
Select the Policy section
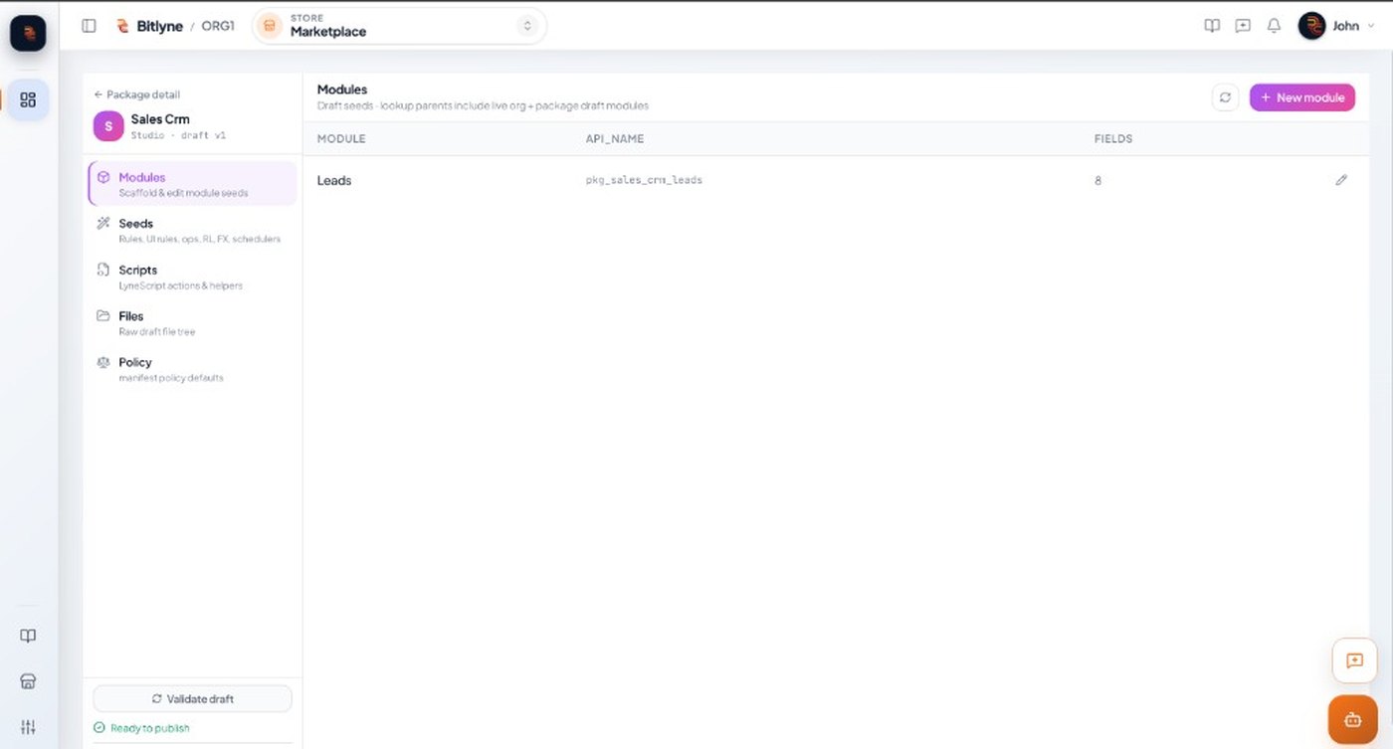tap(193, 369)
